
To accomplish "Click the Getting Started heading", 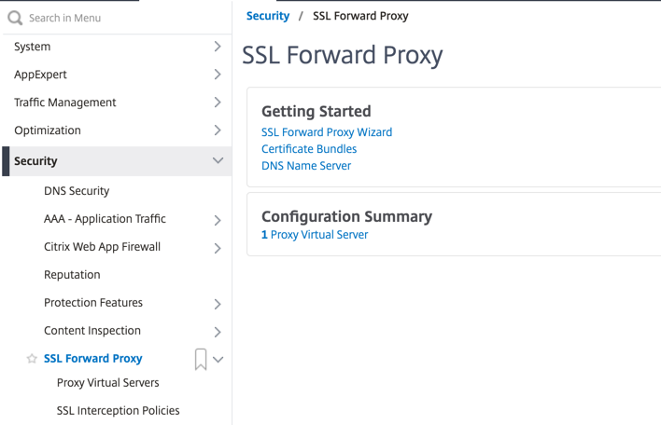I will tap(316, 112).
